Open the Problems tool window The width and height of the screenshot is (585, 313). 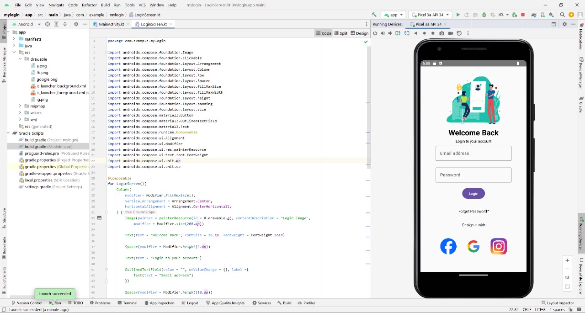100,303
